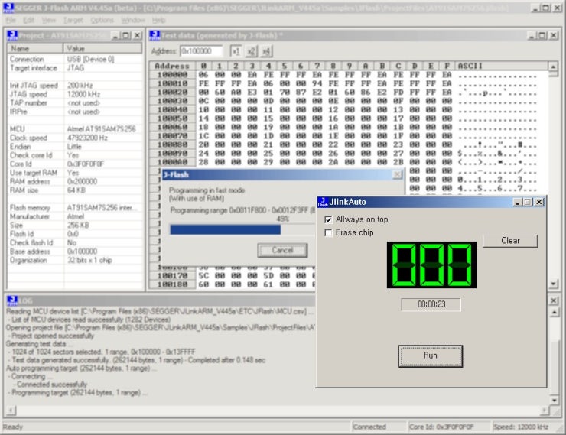Image resolution: width=566 pixels, height=435 pixels.
Task: Click the LOG panel icon
Action: pos(12,300)
